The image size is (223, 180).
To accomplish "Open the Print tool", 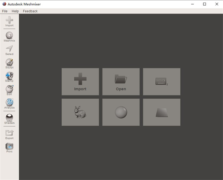I will click(x=9, y=147).
